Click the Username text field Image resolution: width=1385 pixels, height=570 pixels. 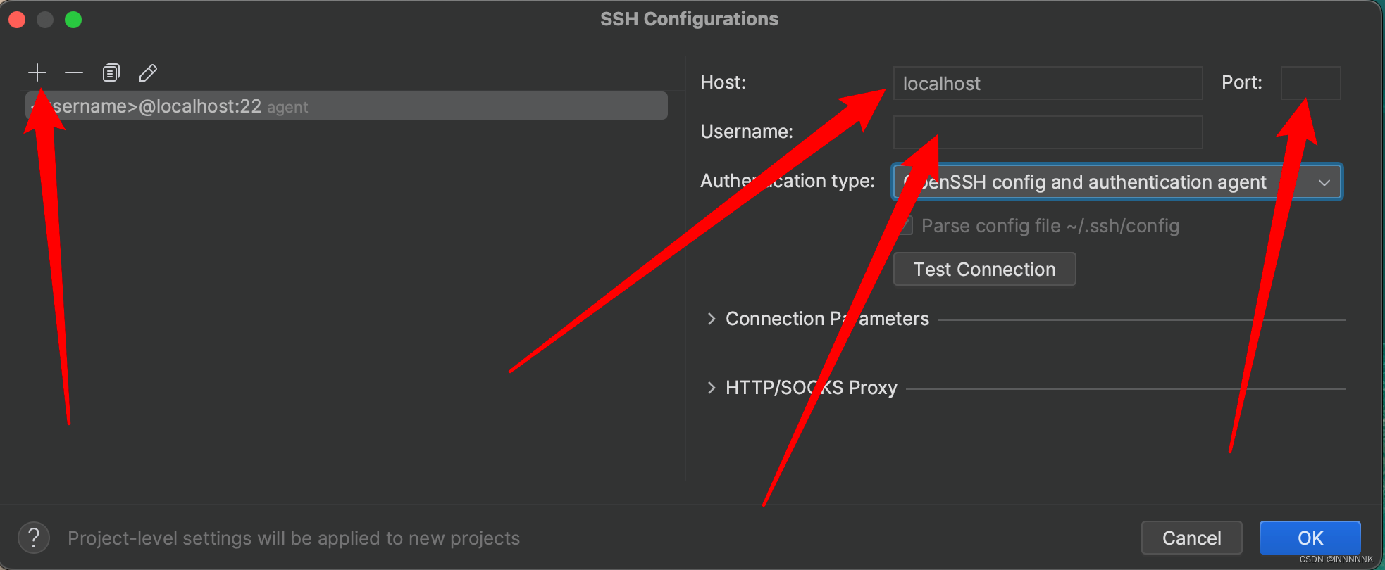tap(1048, 133)
